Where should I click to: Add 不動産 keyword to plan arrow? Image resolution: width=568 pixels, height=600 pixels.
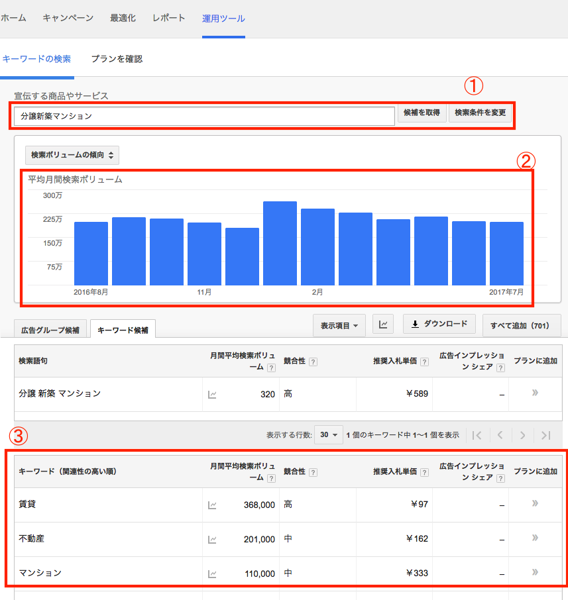pos(535,538)
